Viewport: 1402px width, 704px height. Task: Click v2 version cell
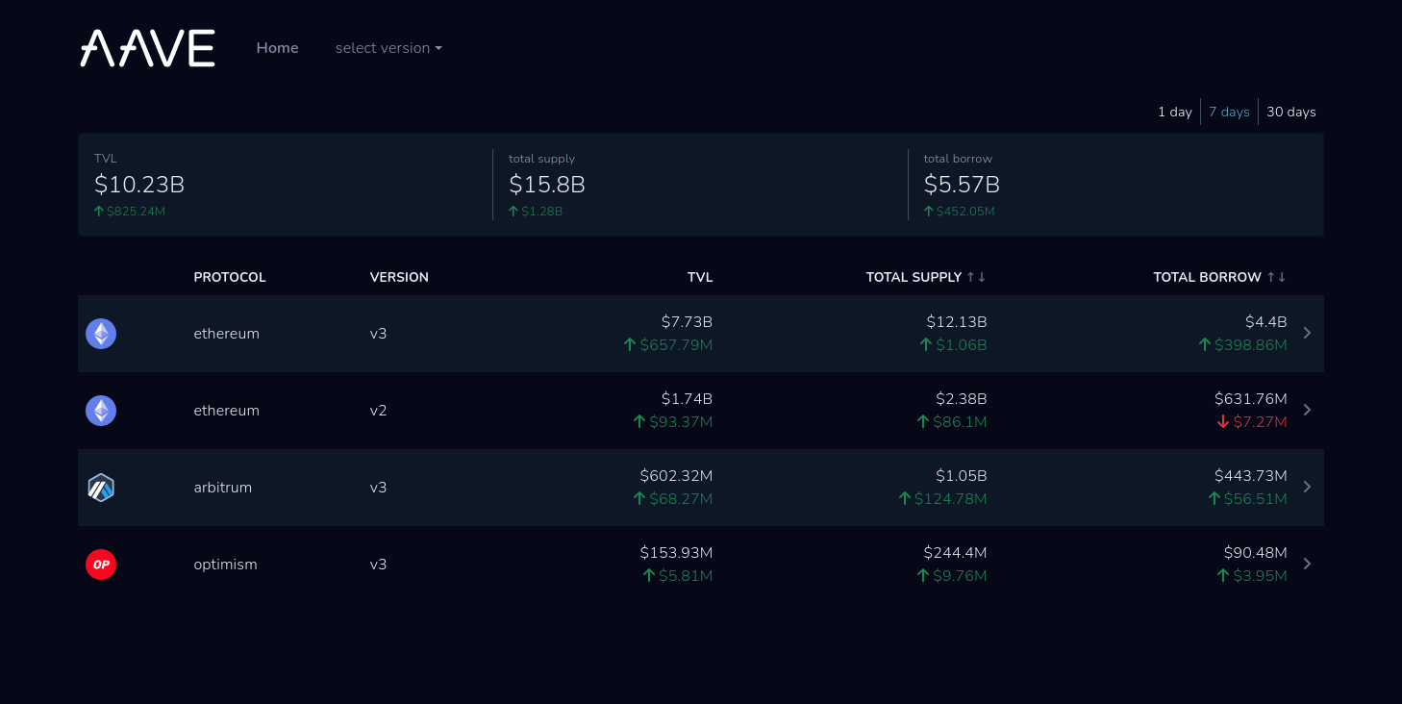pyautogui.click(x=378, y=411)
